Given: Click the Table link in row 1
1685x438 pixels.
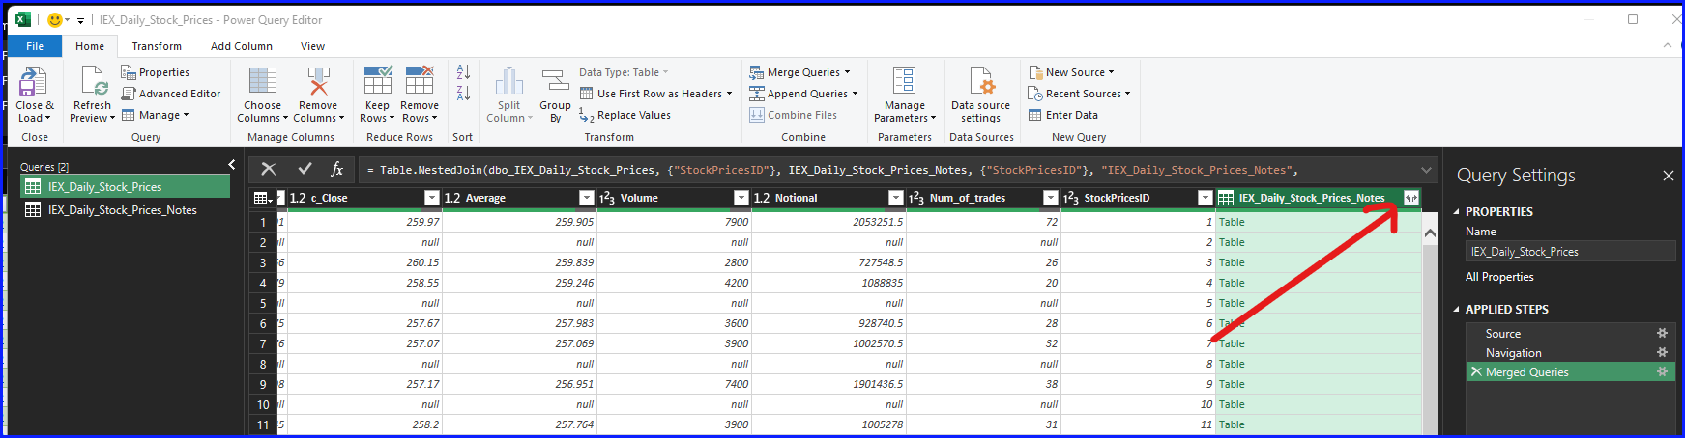Looking at the screenshot, I should tap(1232, 222).
